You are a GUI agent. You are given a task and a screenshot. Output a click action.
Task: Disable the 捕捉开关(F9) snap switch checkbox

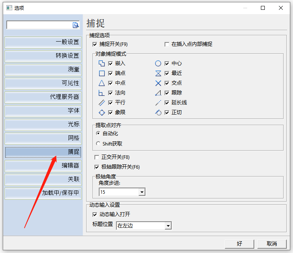pyautogui.click(x=95, y=44)
